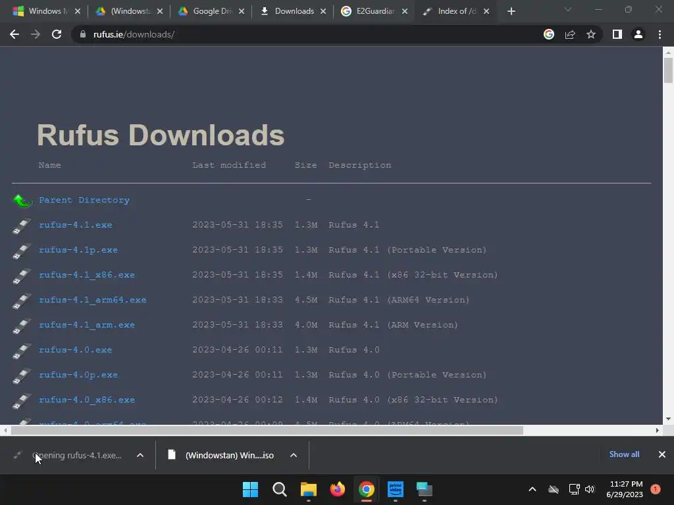Open the Google account icon in address bar

548,34
